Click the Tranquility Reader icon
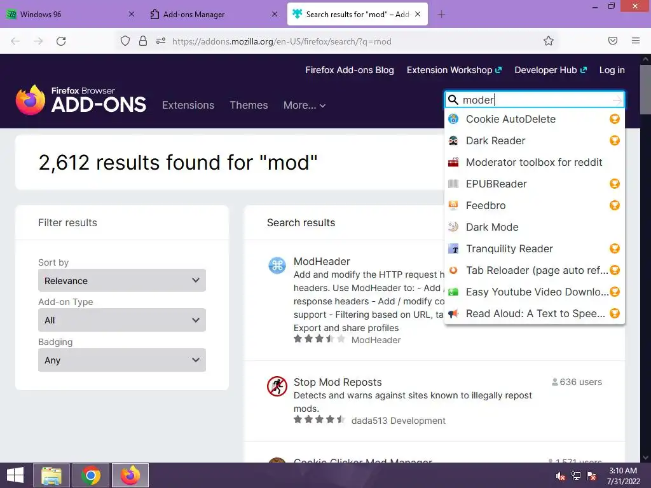The width and height of the screenshot is (651, 488). coord(453,248)
